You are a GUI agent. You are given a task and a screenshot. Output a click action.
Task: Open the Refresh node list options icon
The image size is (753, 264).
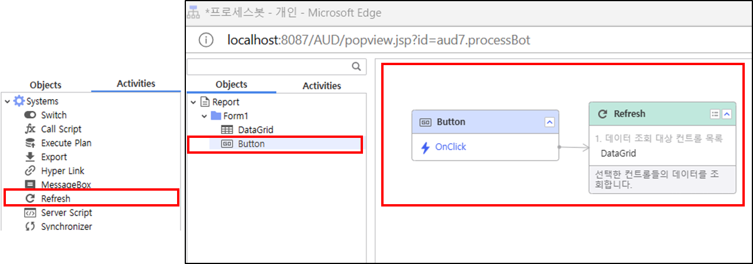click(715, 114)
